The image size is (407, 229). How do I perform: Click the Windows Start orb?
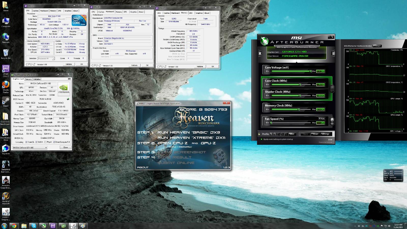point(4,226)
